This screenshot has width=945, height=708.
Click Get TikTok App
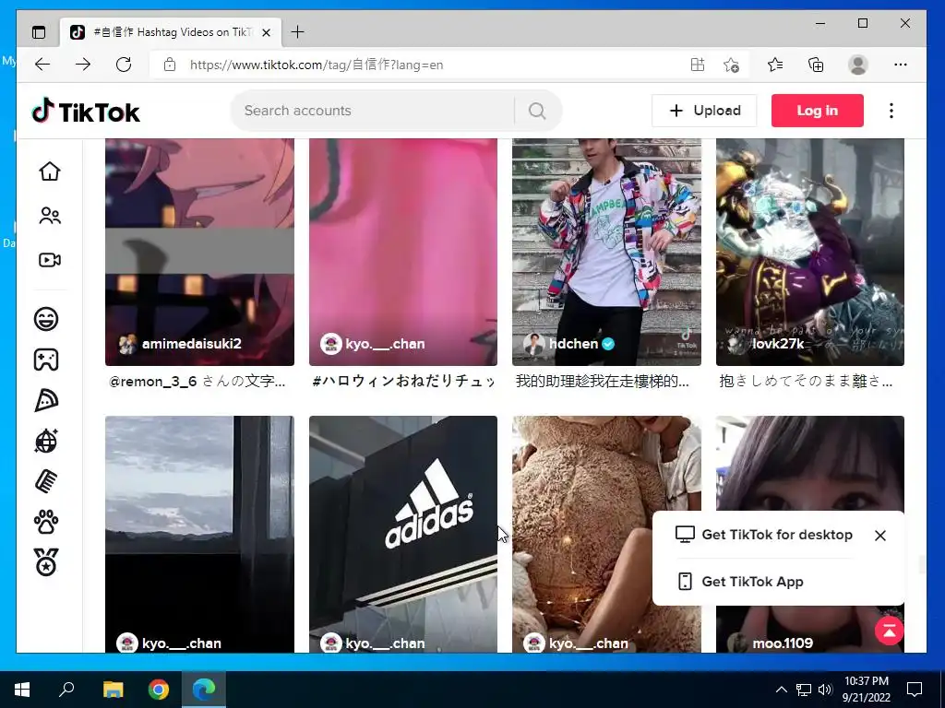740,582
